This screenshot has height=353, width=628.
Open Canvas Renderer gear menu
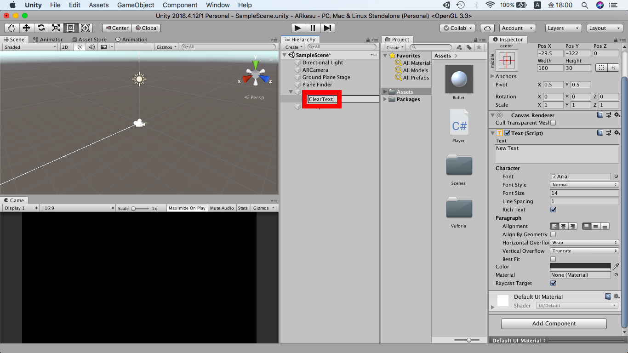click(617, 115)
